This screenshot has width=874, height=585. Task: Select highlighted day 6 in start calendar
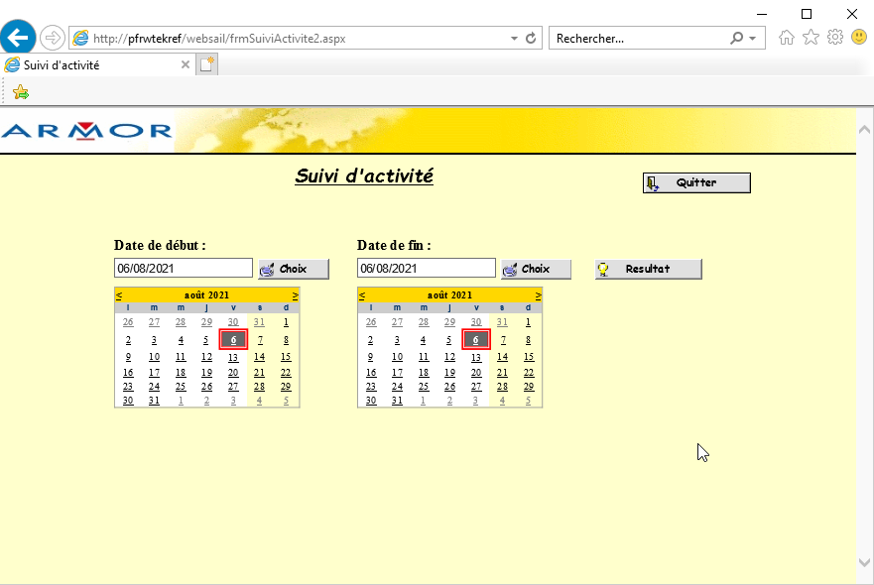pos(233,340)
